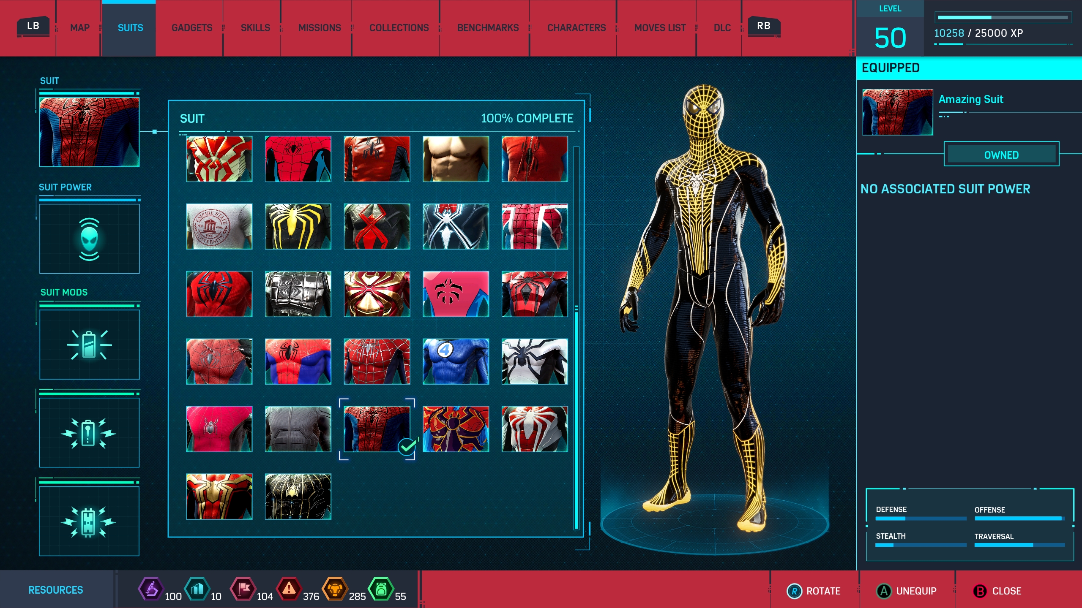1082x608 pixels.
Task: Open the COLLECTIONS tab
Action: point(399,28)
